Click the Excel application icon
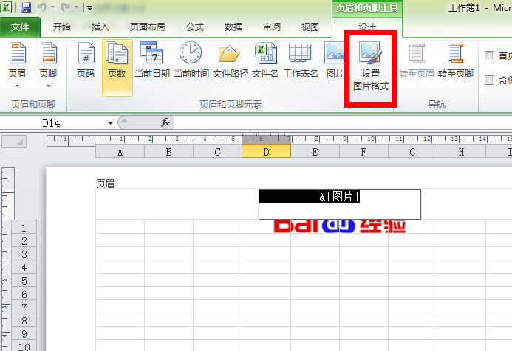 pyautogui.click(x=6, y=7)
